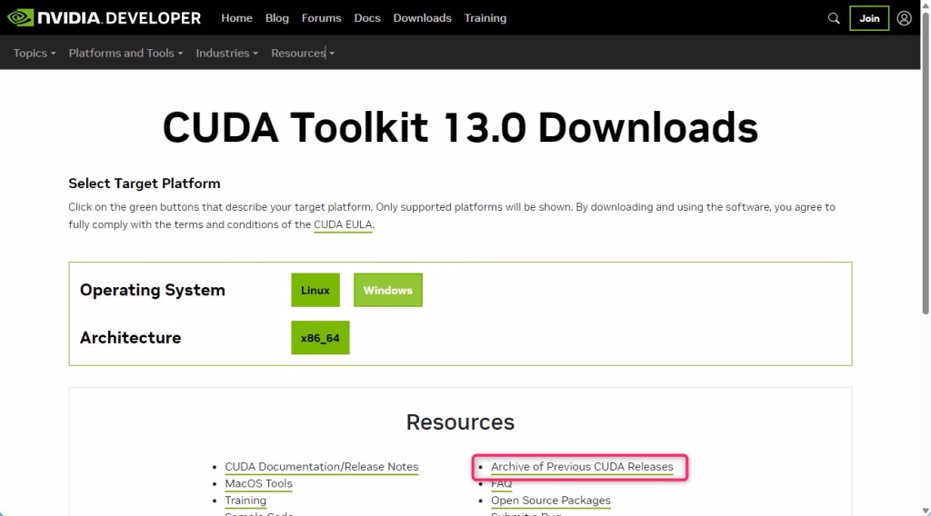Go to the Home nav link
931x516 pixels.
click(x=236, y=18)
